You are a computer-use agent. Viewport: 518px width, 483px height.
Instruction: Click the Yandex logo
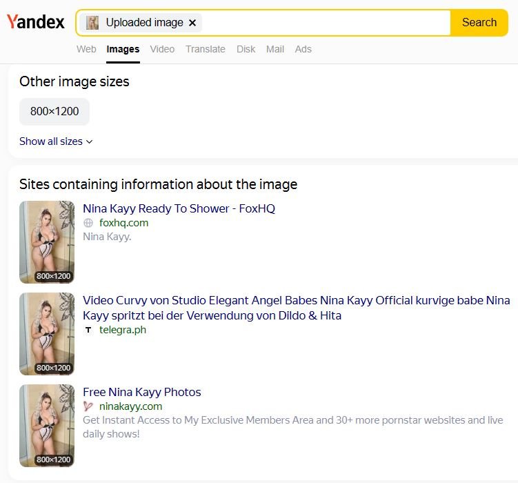36,22
